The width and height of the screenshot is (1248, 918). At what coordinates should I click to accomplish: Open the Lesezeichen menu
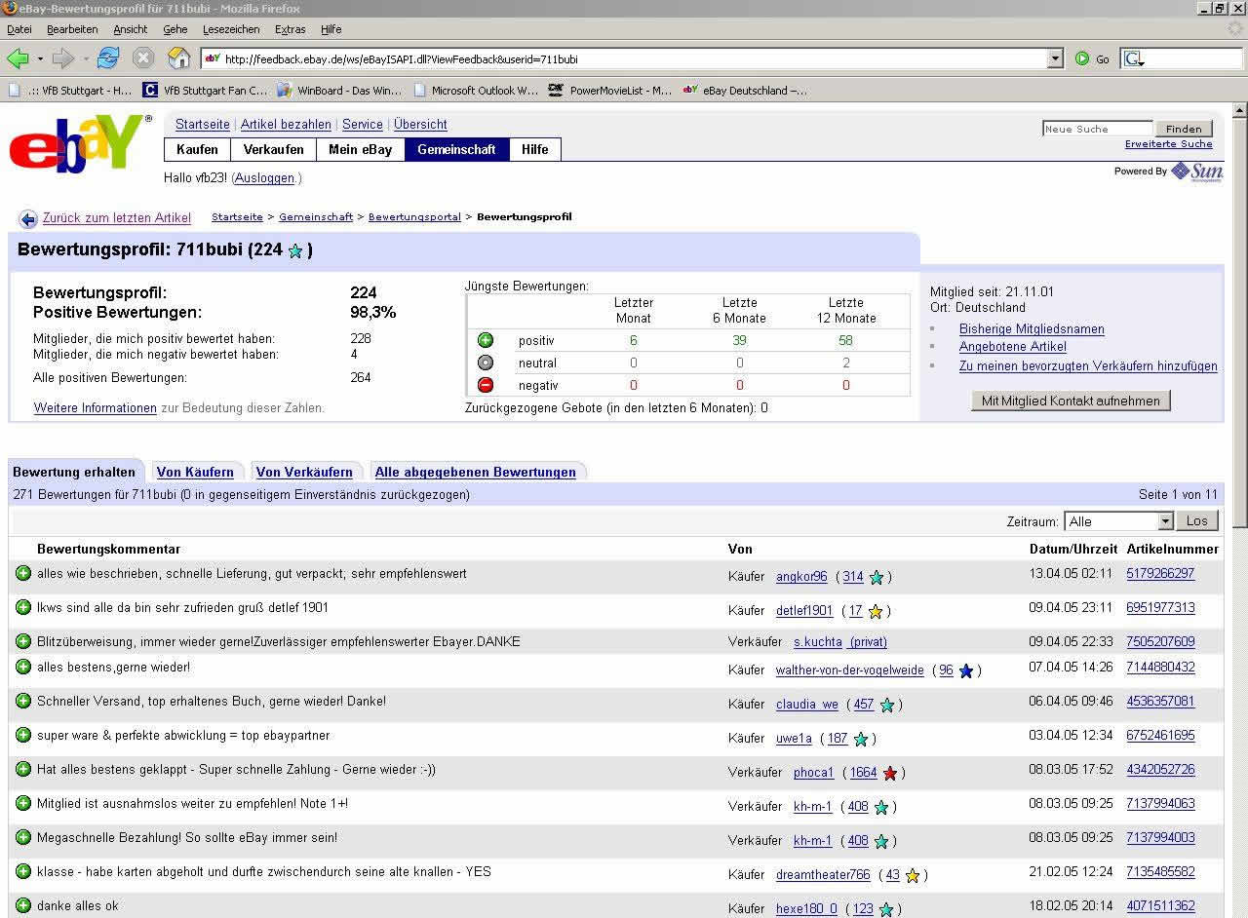pos(231,29)
